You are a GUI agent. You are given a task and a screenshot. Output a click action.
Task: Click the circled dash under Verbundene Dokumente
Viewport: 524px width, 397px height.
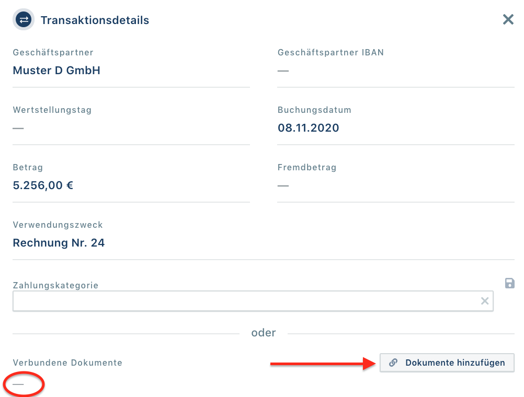pyautogui.click(x=19, y=384)
